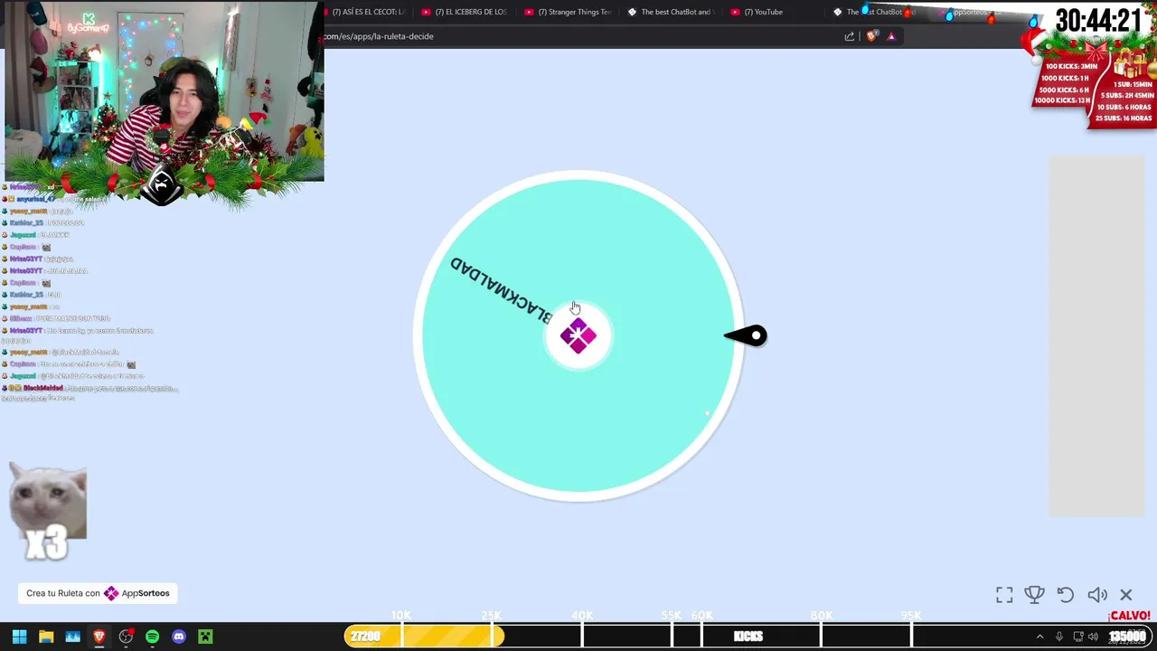
Task: Click the BLACKMALDAD name on the wheel
Action: [501, 290]
